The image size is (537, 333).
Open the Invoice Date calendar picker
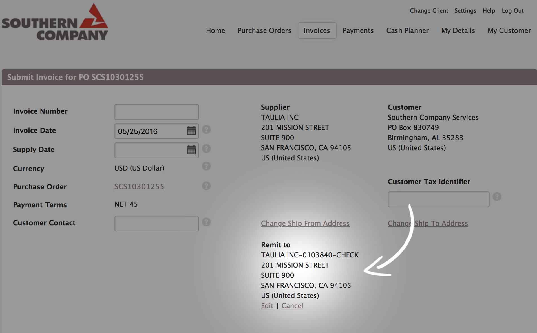pos(191,131)
